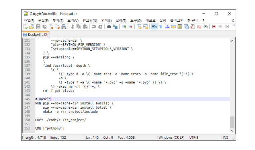Open the 창 관리 menu

[193, 21]
